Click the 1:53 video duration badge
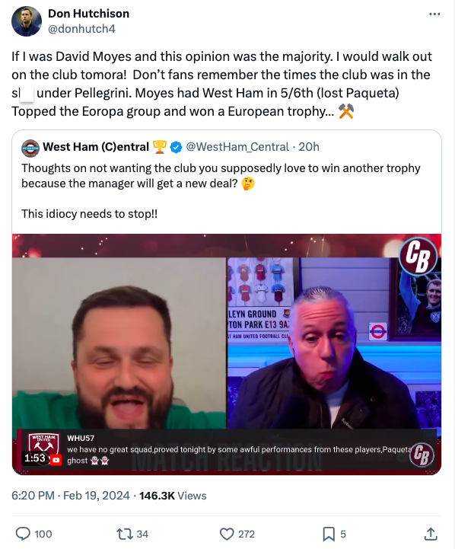Screen dimensions: 455x549 click(35, 458)
